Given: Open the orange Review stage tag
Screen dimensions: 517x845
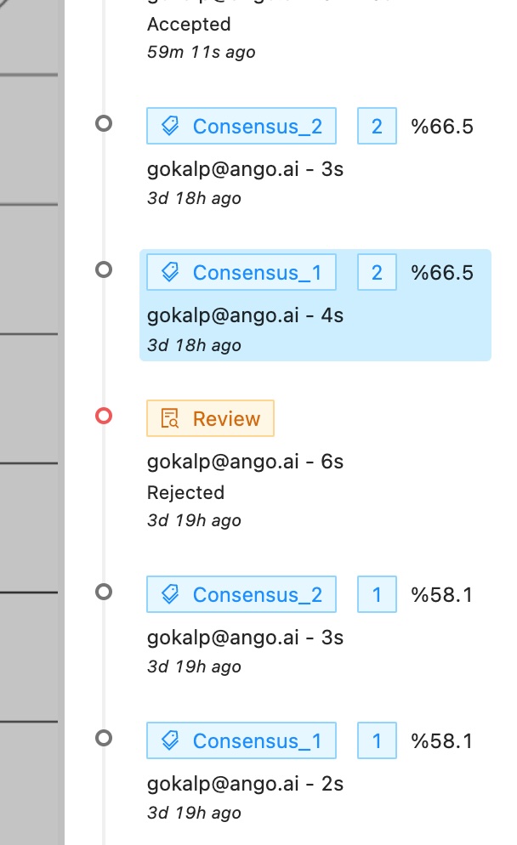Looking at the screenshot, I should (211, 418).
